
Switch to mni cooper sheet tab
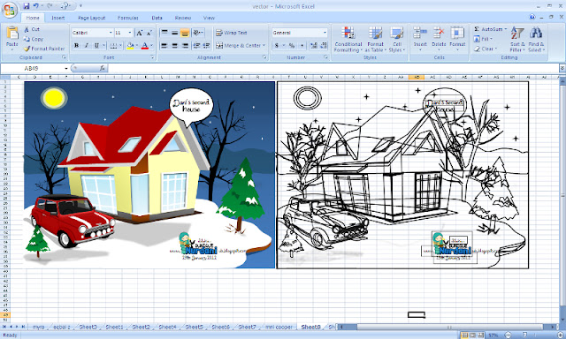[279, 328]
